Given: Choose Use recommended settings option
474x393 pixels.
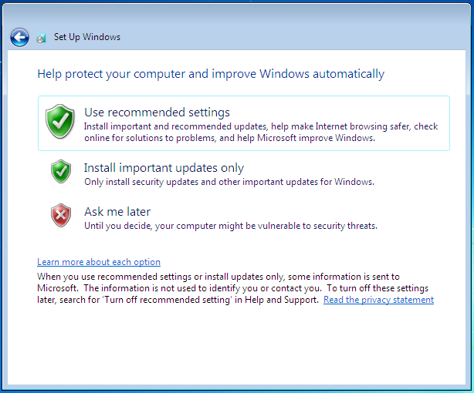Looking at the screenshot, I should tap(244, 123).
